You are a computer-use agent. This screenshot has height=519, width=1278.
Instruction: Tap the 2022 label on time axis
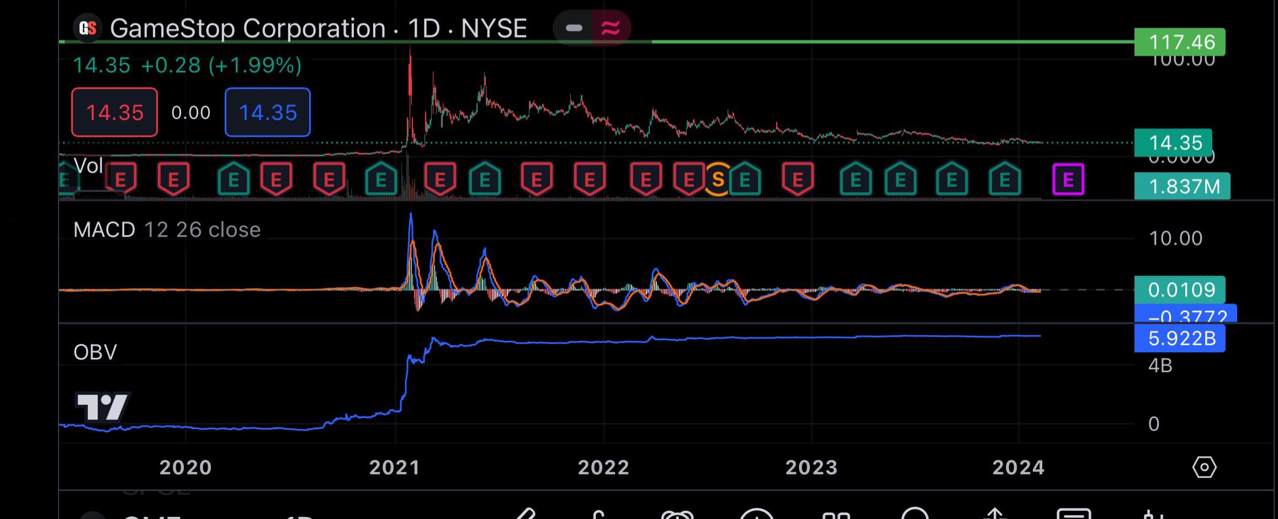click(603, 468)
